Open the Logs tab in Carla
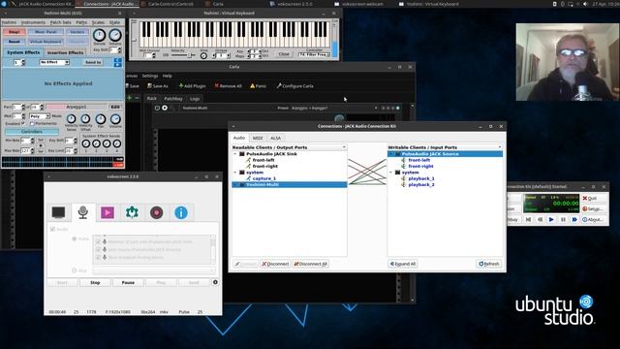 (195, 99)
